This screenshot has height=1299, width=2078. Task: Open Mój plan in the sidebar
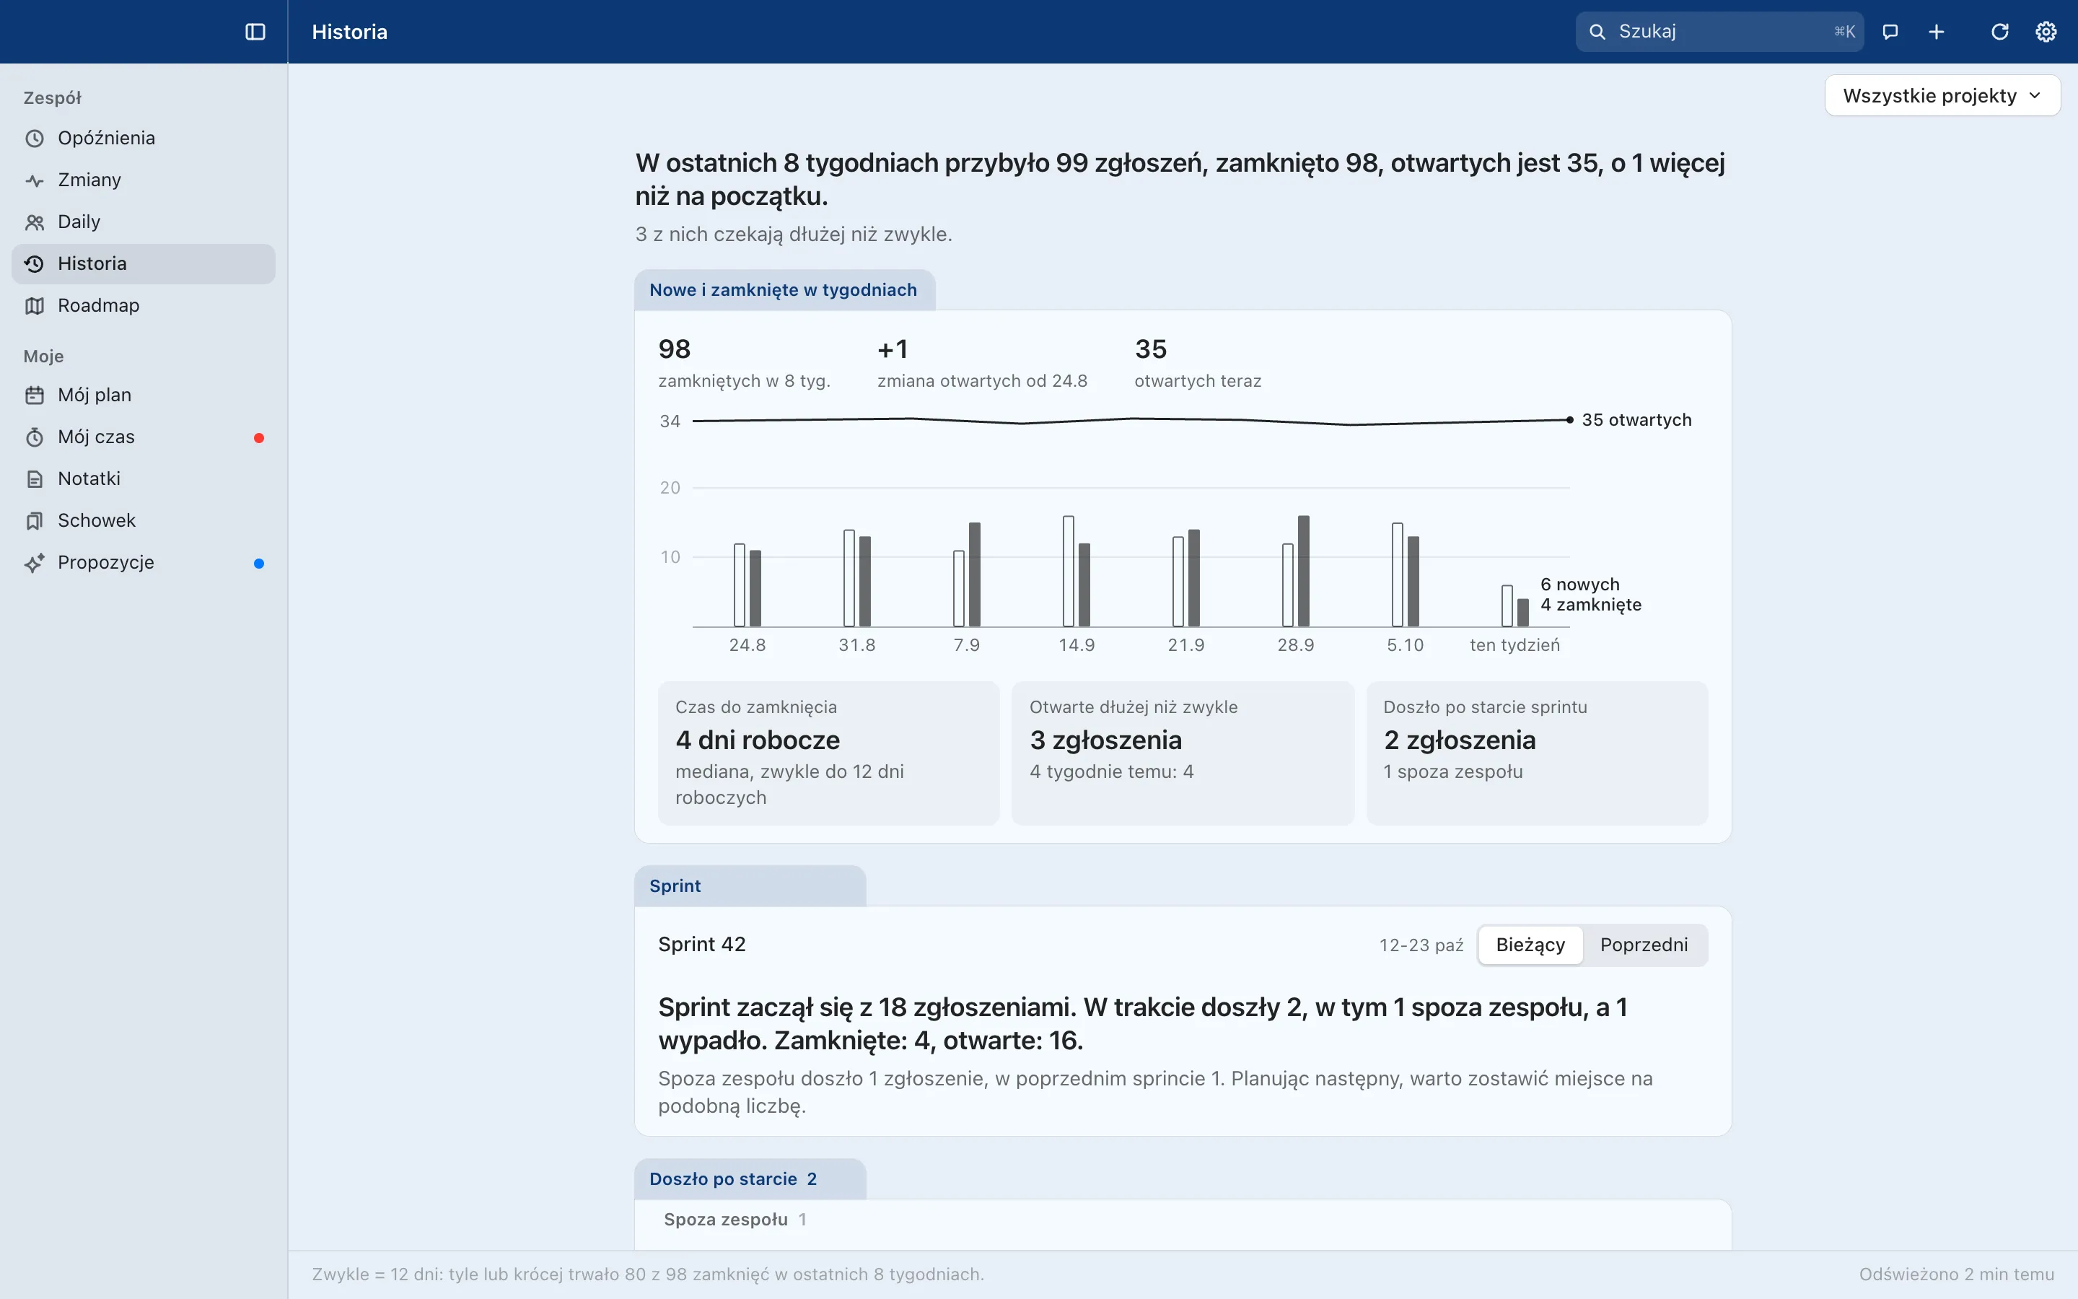pos(144,395)
